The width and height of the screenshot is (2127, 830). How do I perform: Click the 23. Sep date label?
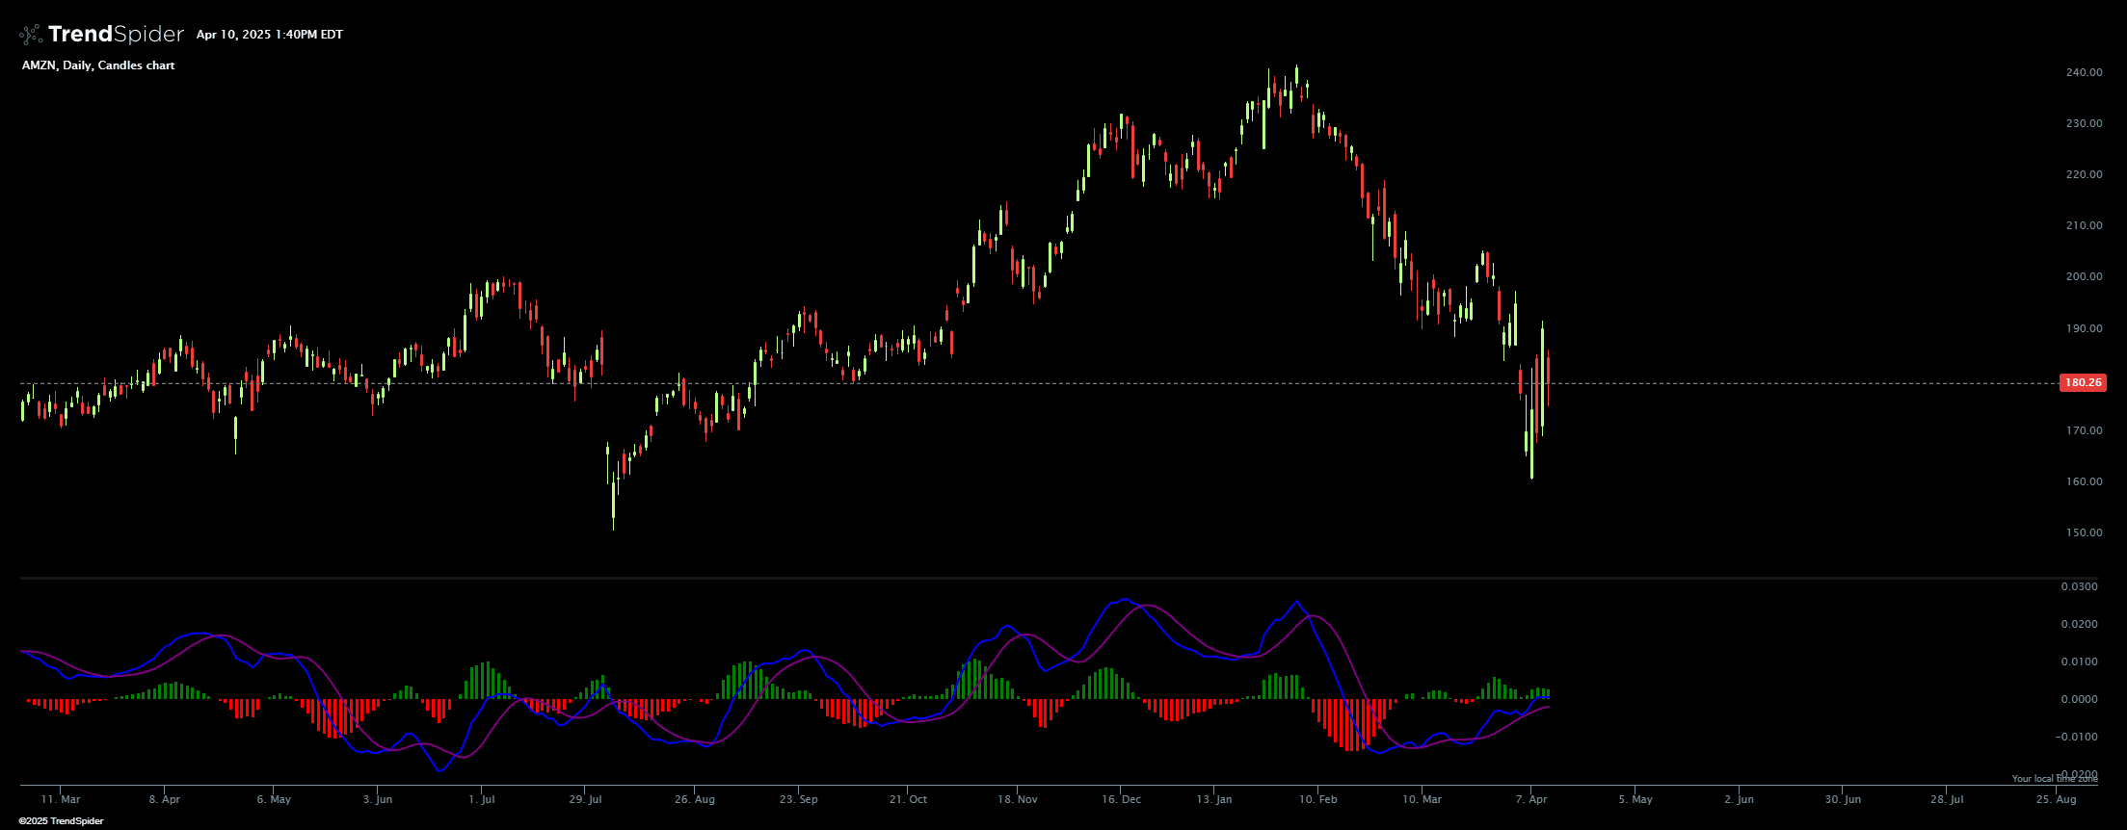click(798, 799)
